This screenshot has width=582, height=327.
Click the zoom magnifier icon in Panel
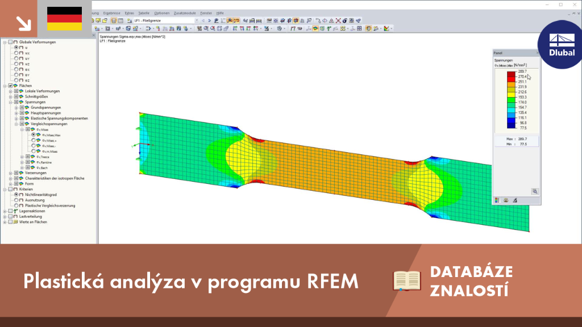click(535, 191)
